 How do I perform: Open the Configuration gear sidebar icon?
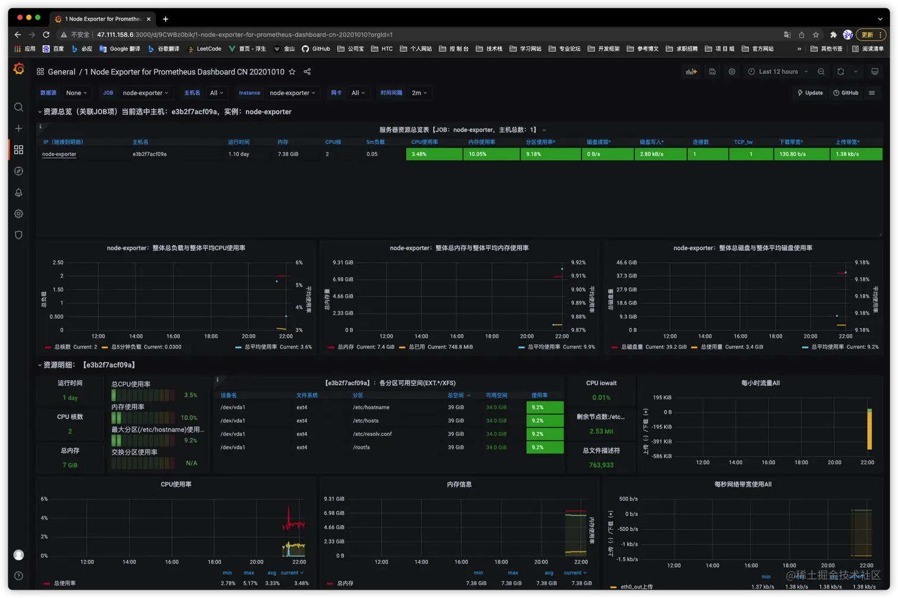tap(18, 214)
